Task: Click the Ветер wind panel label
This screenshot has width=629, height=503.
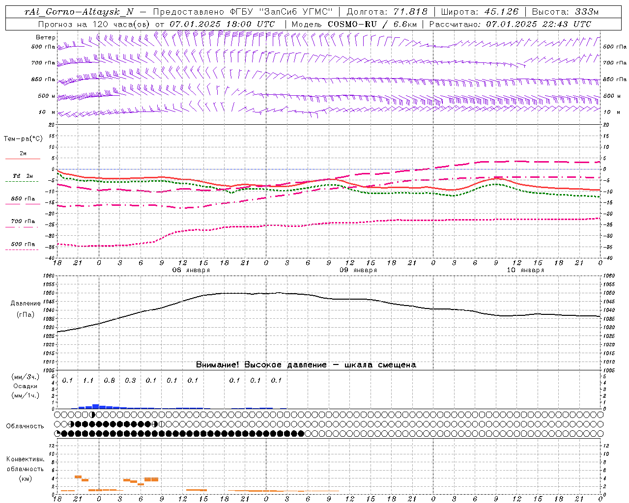Action: [45, 37]
